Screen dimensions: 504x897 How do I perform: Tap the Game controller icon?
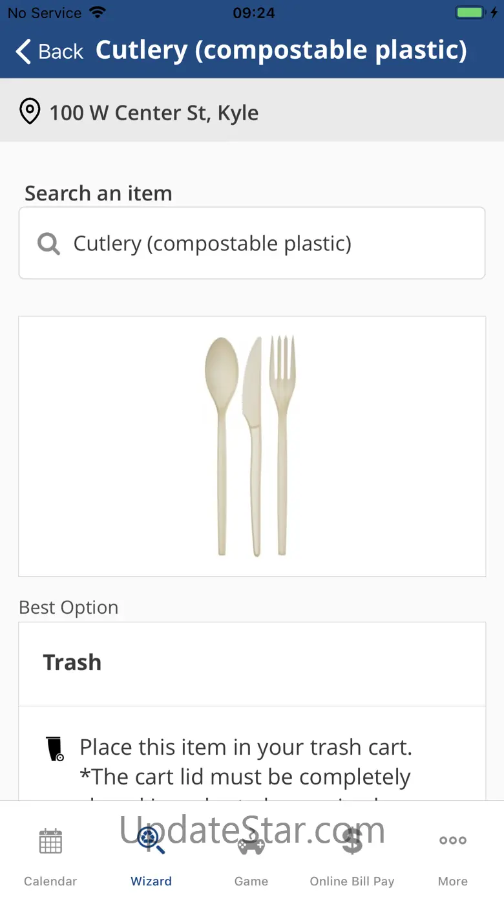(251, 842)
